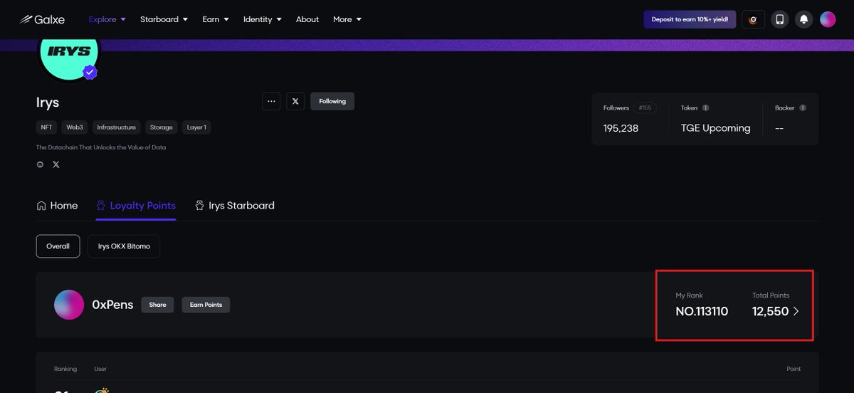854x393 pixels.
Task: Click the 0xPens username
Action: click(112, 305)
